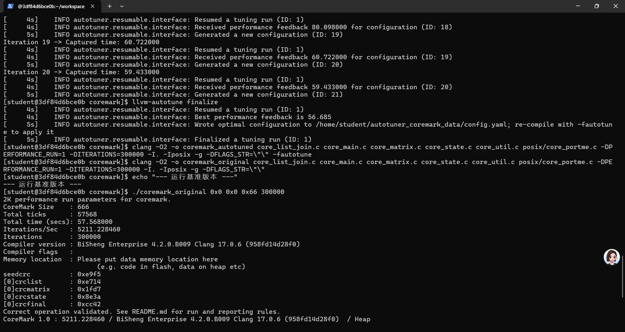Minimize the terminal window
The height and width of the screenshot is (332, 625).
[x=578, y=6]
